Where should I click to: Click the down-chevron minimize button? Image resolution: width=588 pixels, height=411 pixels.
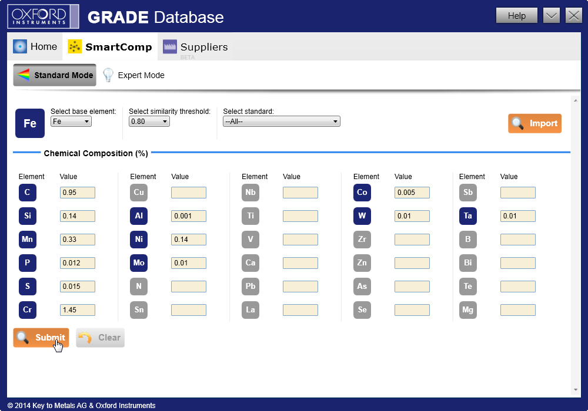pyautogui.click(x=552, y=16)
